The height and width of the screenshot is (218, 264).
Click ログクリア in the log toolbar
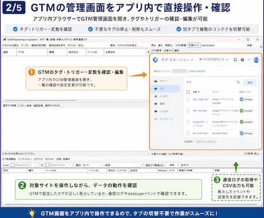(x=38, y=159)
